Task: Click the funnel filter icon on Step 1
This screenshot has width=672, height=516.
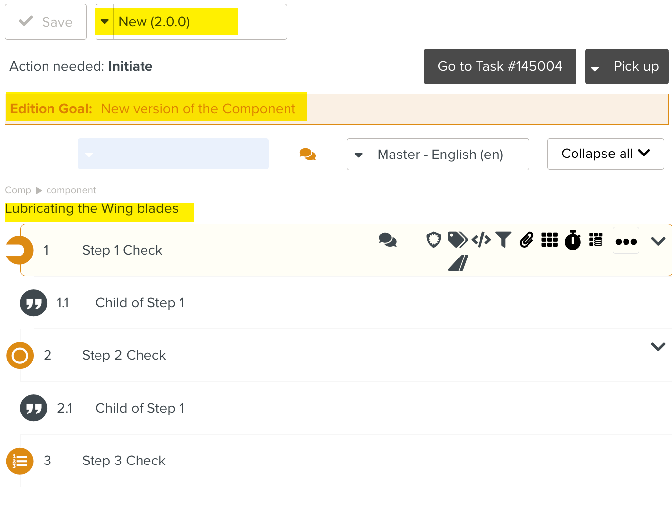Action: click(x=503, y=240)
